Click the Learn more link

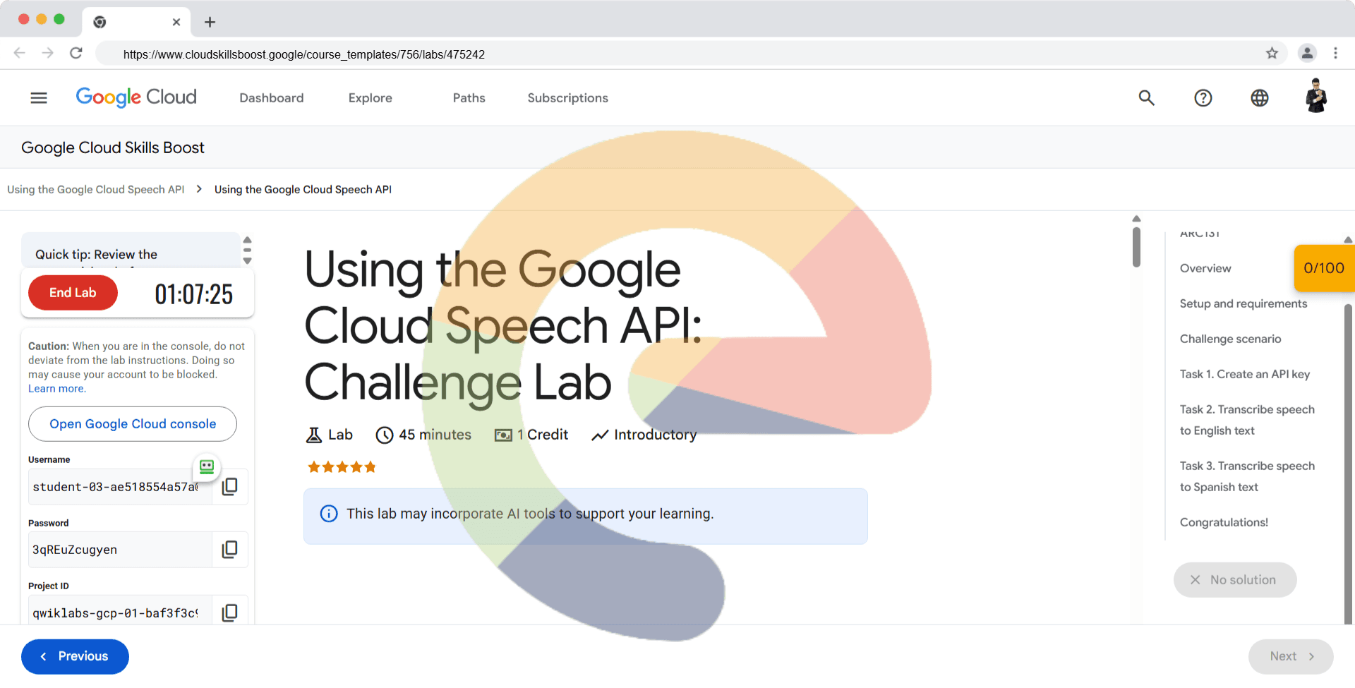tap(56, 389)
